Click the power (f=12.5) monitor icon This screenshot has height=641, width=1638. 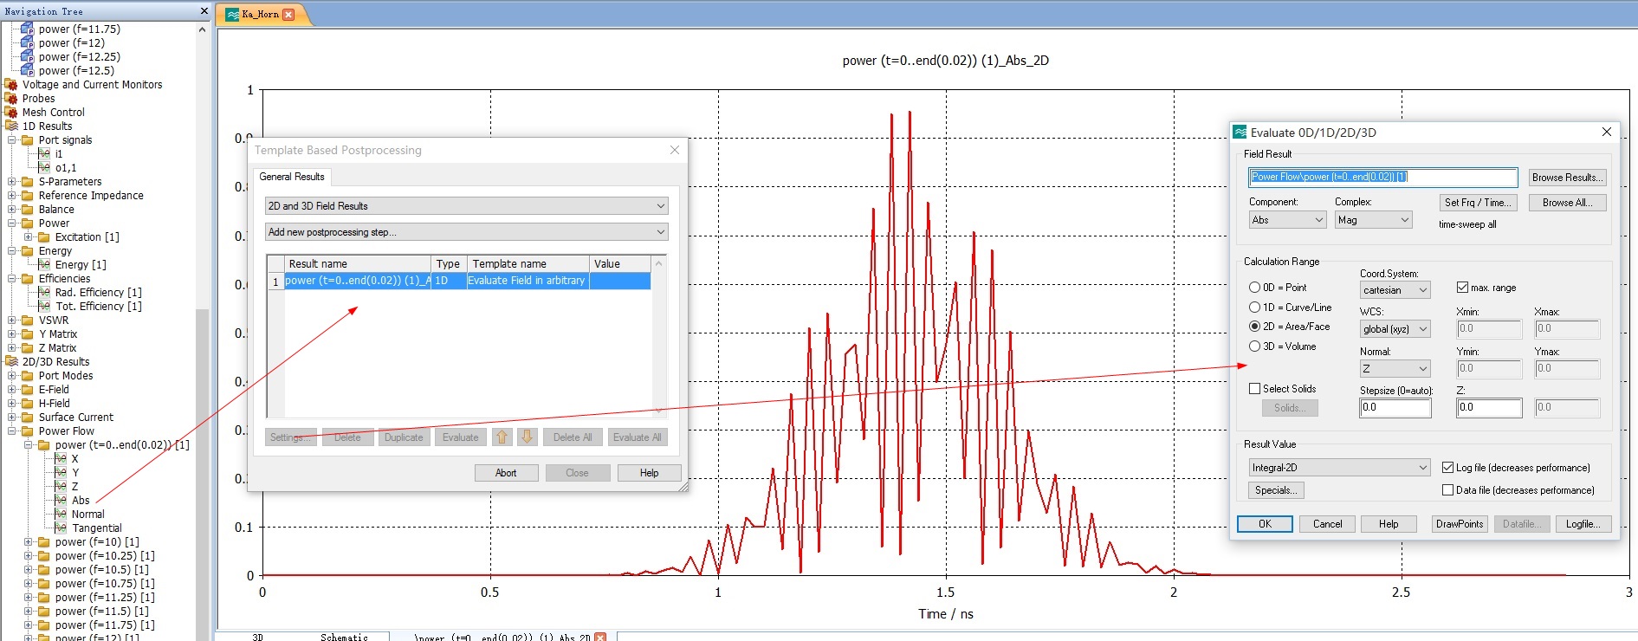click(28, 70)
